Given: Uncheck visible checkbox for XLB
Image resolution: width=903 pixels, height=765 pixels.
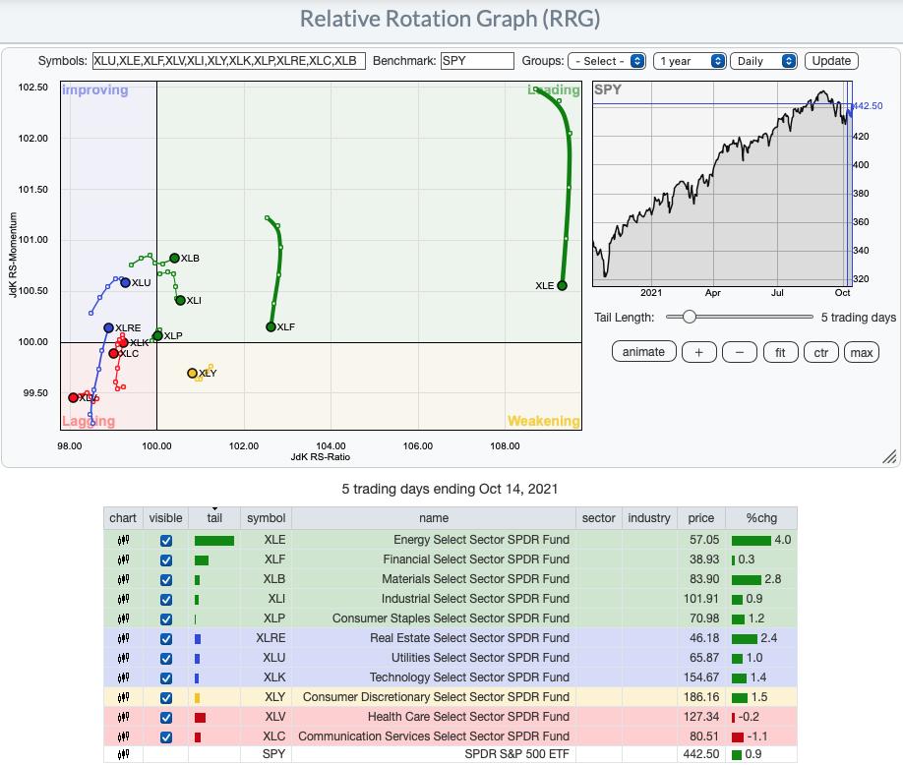Looking at the screenshot, I should click(x=166, y=580).
